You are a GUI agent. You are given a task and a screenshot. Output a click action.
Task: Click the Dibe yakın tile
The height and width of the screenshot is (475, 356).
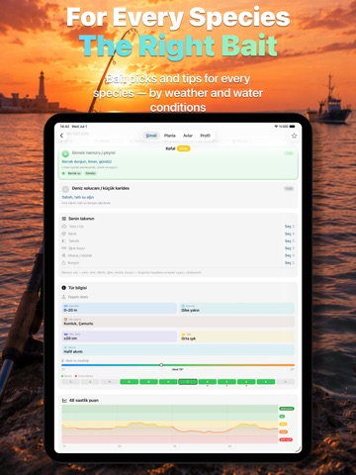[x=236, y=309]
